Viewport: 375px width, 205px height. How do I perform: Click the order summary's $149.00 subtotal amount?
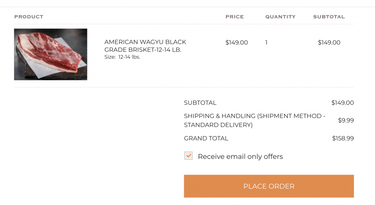[x=342, y=103]
